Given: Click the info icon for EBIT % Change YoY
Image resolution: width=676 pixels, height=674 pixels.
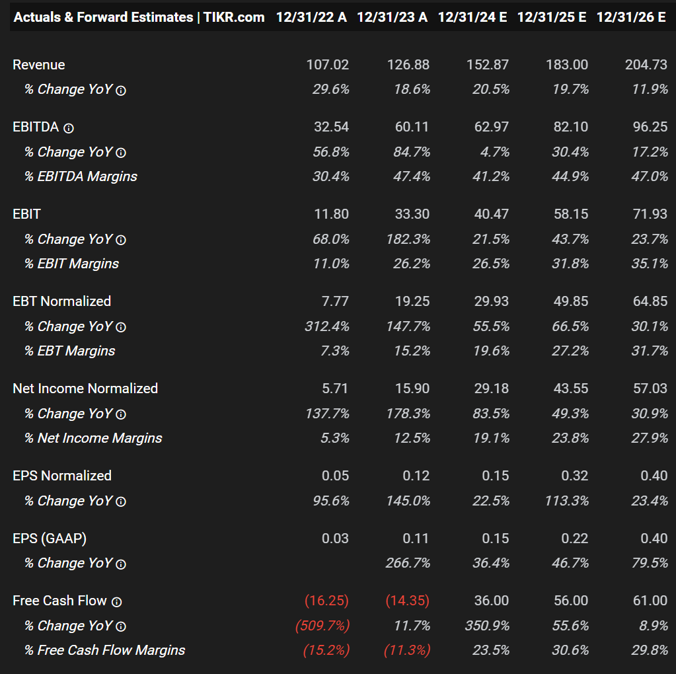Looking at the screenshot, I should click(121, 241).
